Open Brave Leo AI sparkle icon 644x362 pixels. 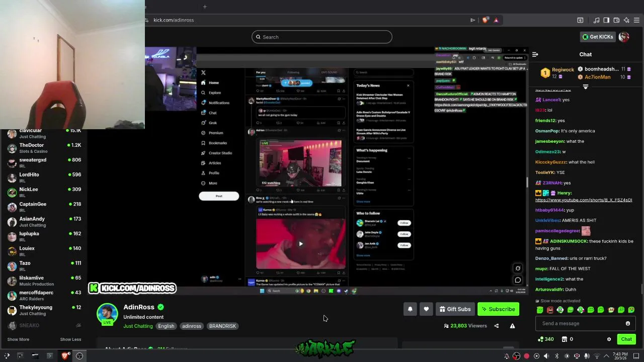click(x=626, y=20)
